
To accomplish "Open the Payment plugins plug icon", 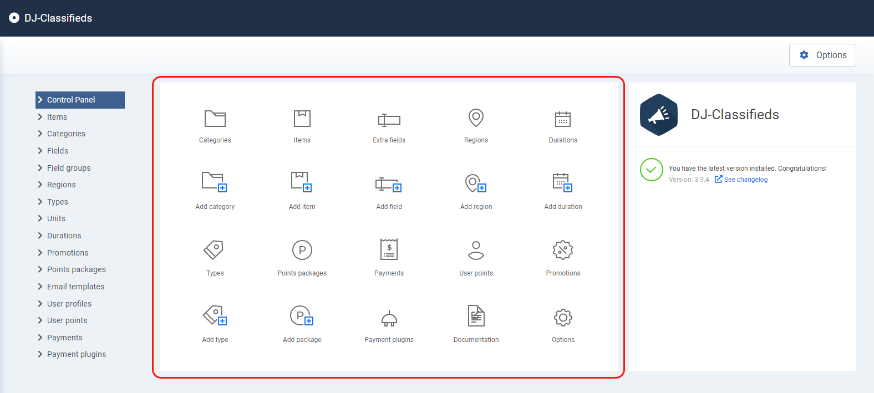I will click(389, 318).
